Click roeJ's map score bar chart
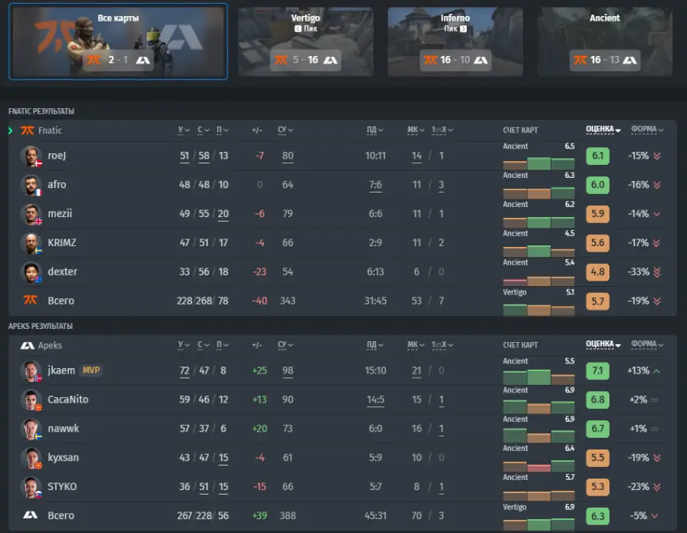Screen dimensions: 687x533 [538, 163]
